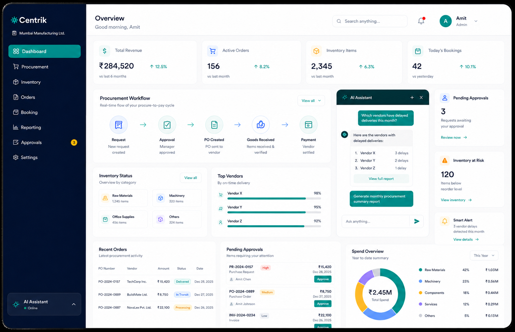Click the View inventory link
Image resolution: width=515 pixels, height=332 pixels.
pyautogui.click(x=456, y=200)
